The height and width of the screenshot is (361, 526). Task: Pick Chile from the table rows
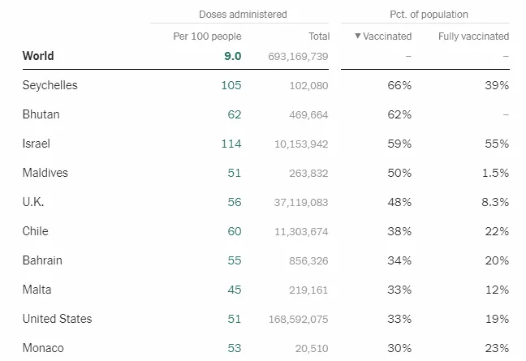(36, 231)
